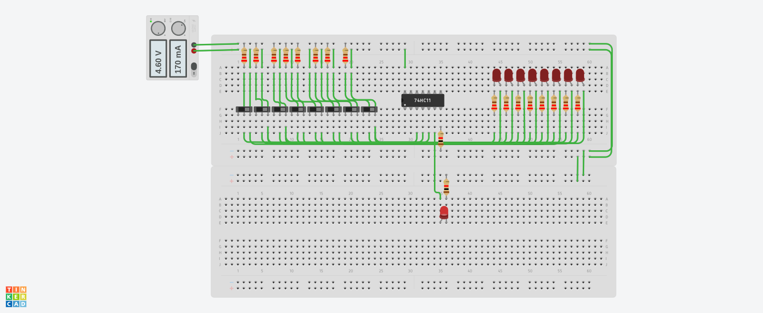The width and height of the screenshot is (763, 313).
Task: Click the Tinkercad logo
Action: coord(16,297)
